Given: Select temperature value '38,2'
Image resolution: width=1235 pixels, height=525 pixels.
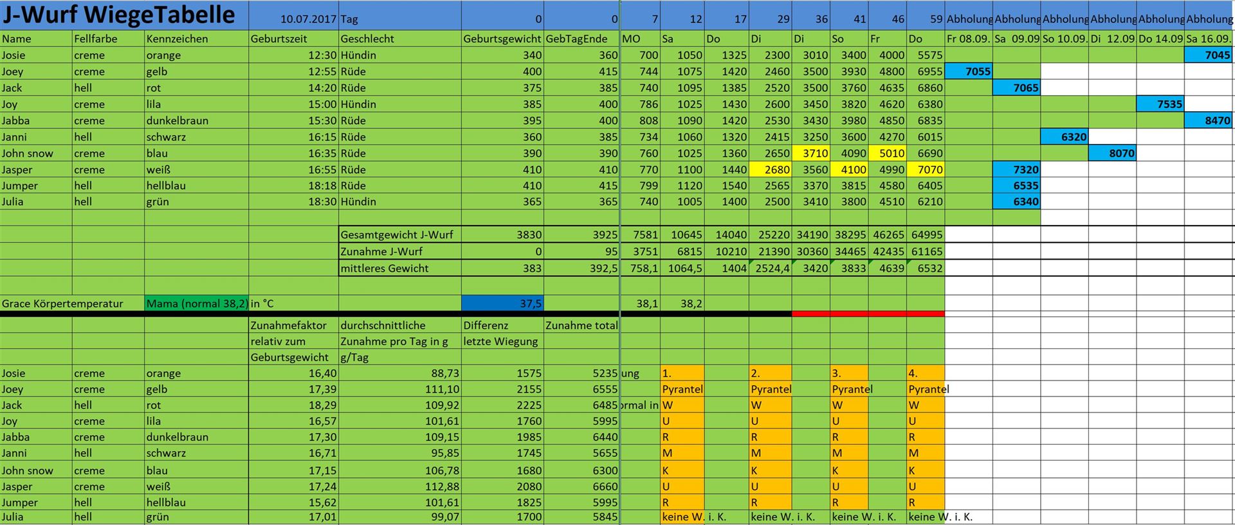Looking at the screenshot, I should click(682, 303).
